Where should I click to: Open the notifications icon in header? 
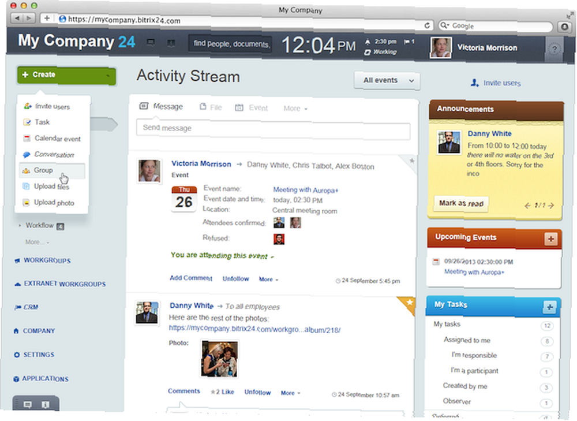(x=171, y=43)
